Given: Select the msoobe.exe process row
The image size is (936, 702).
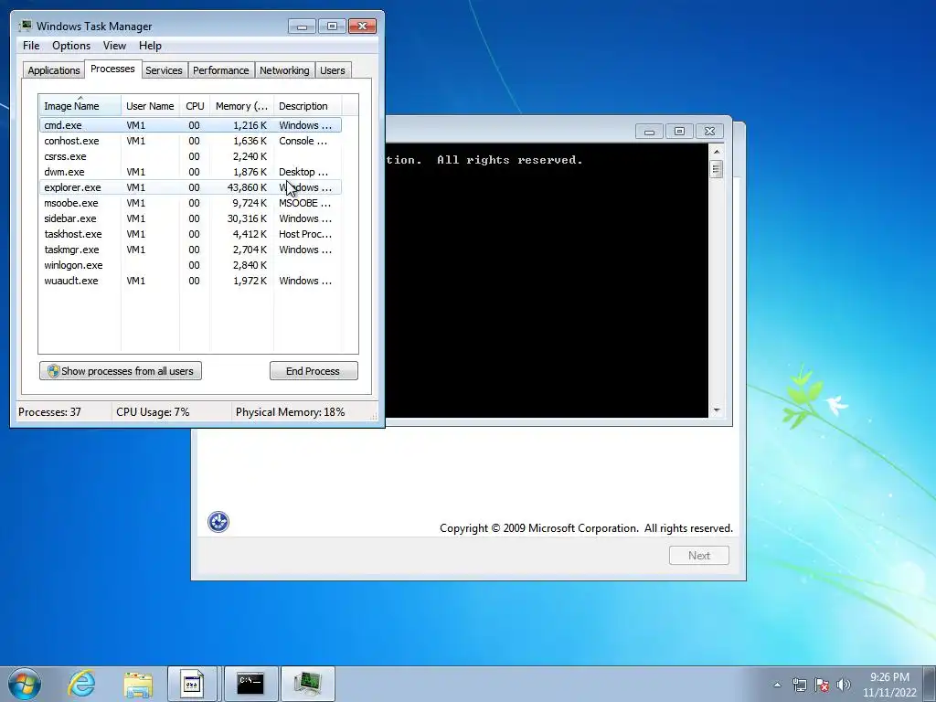Looking at the screenshot, I should (x=190, y=203).
